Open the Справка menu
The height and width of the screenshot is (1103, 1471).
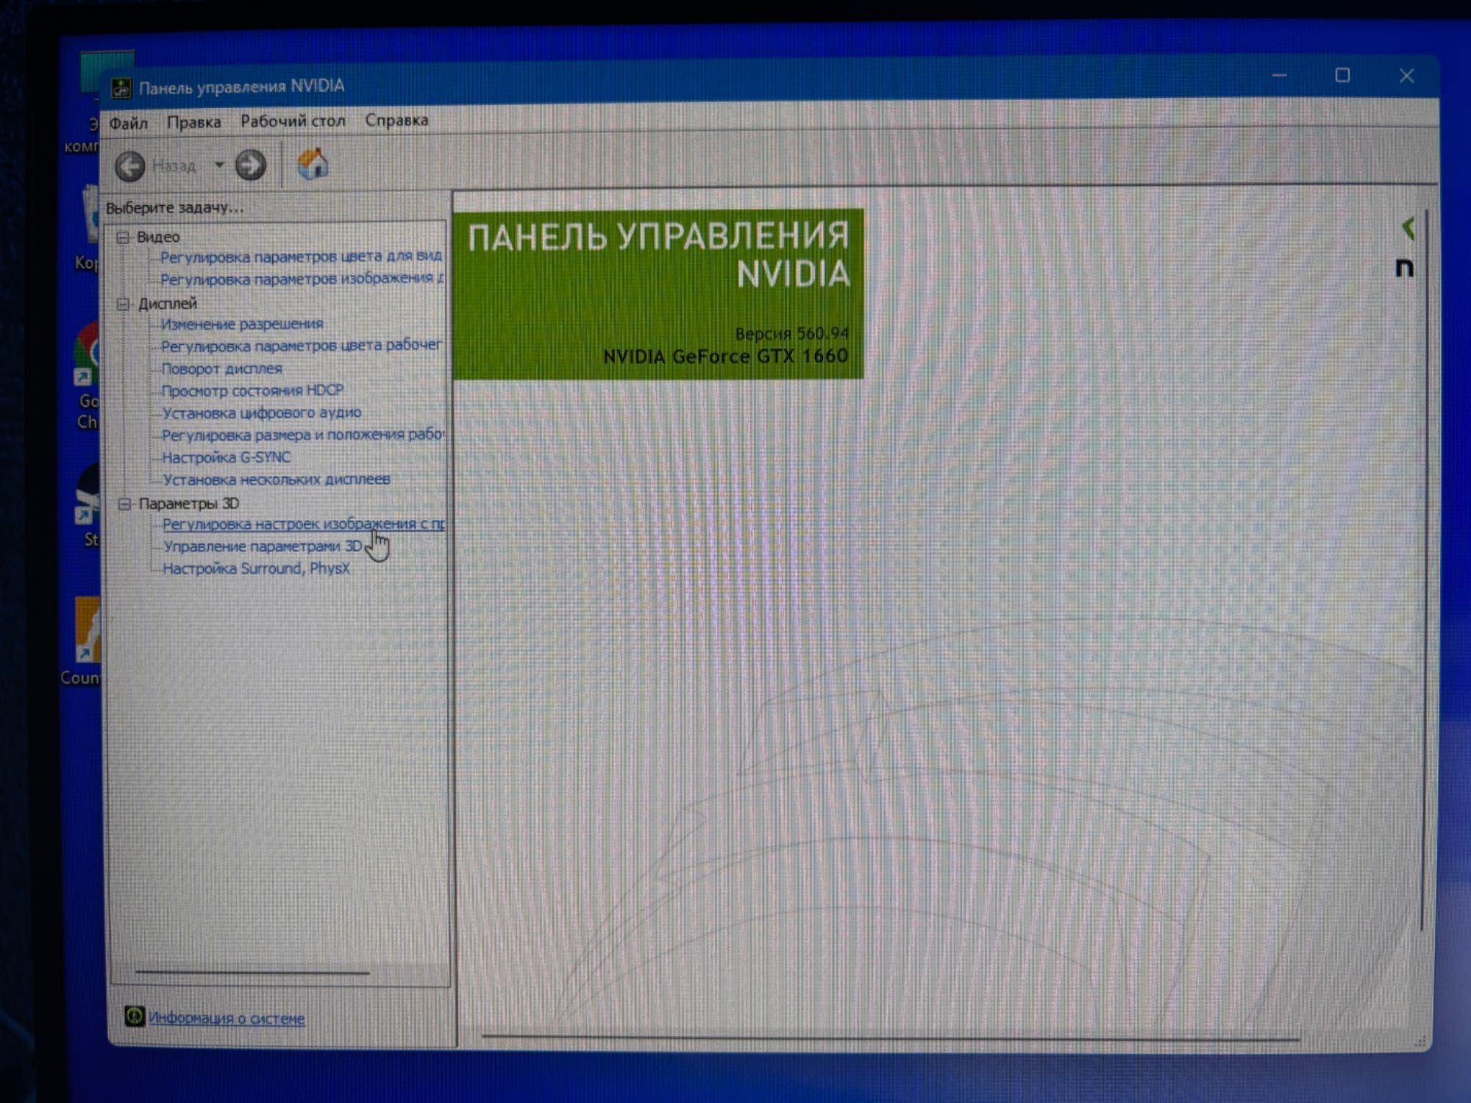click(x=396, y=120)
